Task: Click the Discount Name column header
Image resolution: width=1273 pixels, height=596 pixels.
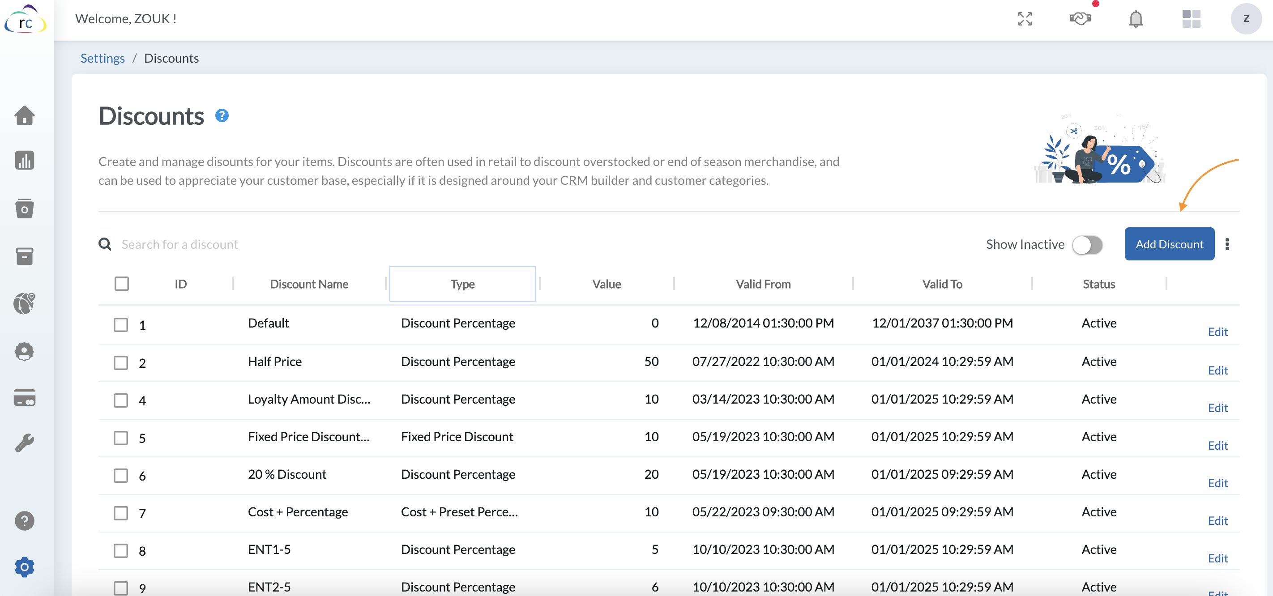Action: (309, 284)
